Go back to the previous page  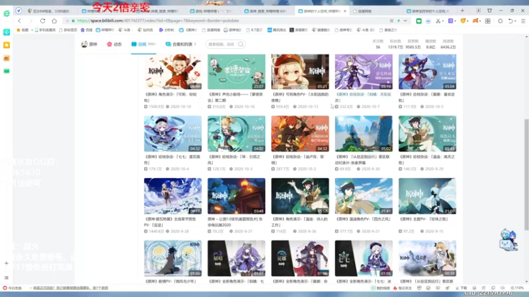coord(20,21)
